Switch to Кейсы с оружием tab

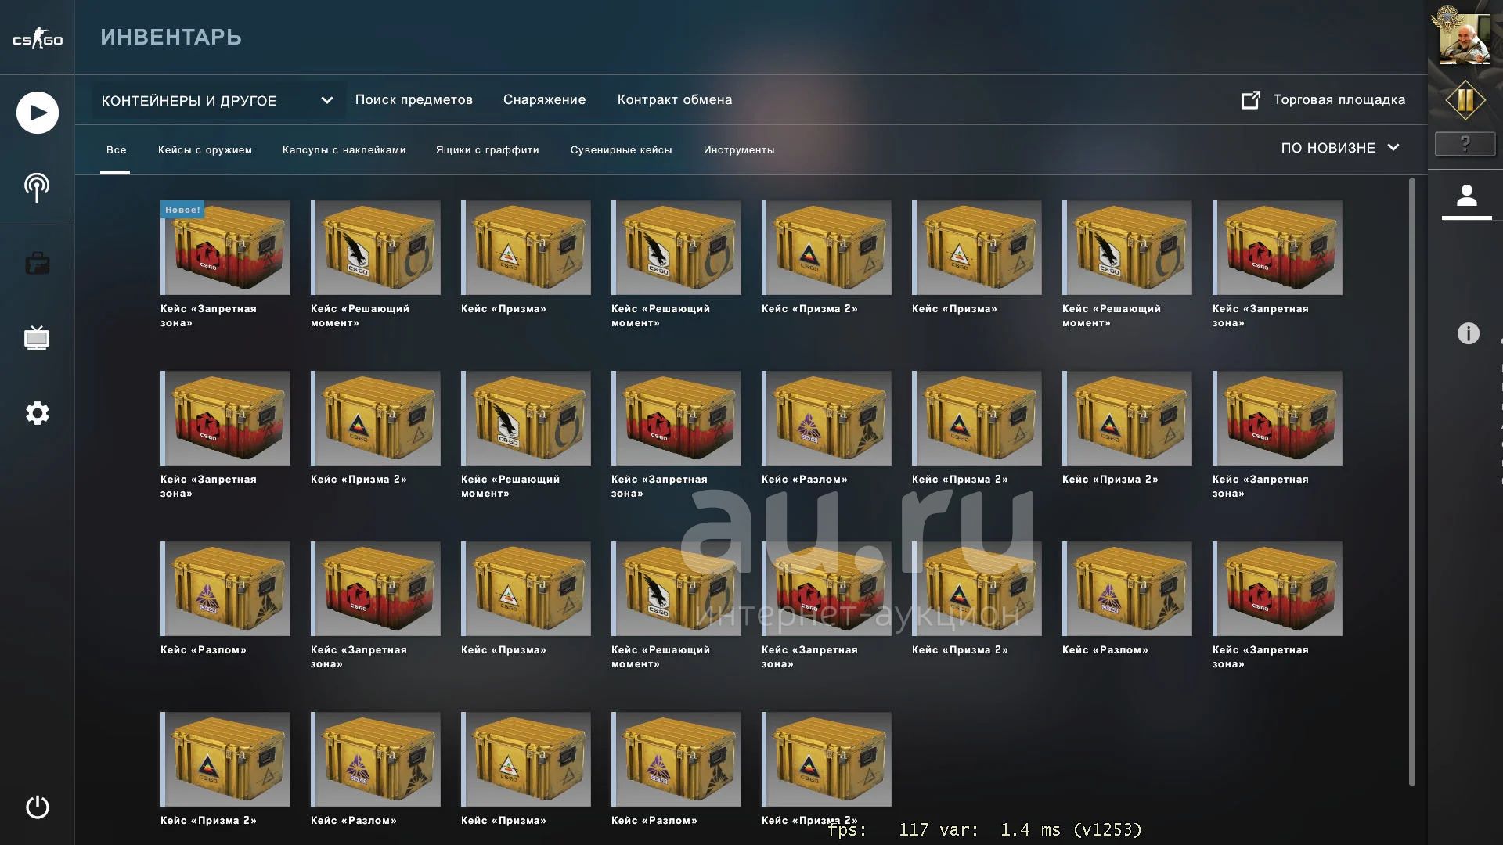pos(205,150)
